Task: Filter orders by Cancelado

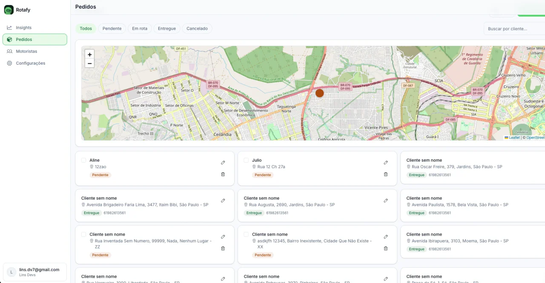Action: [197, 29]
